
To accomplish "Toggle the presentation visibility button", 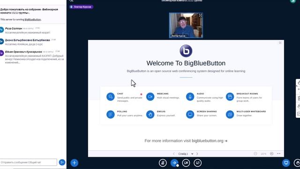I will [286, 163].
